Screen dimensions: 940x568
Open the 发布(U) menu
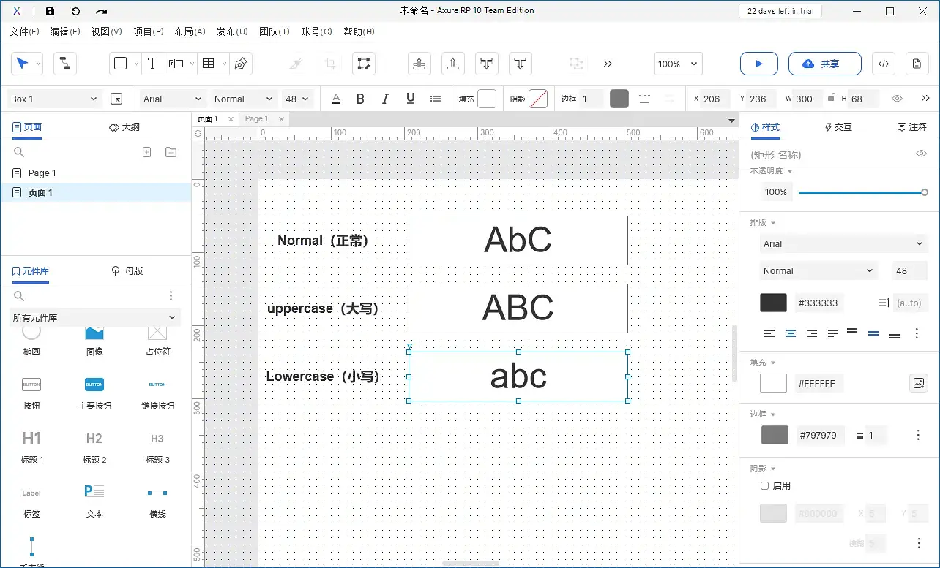232,31
